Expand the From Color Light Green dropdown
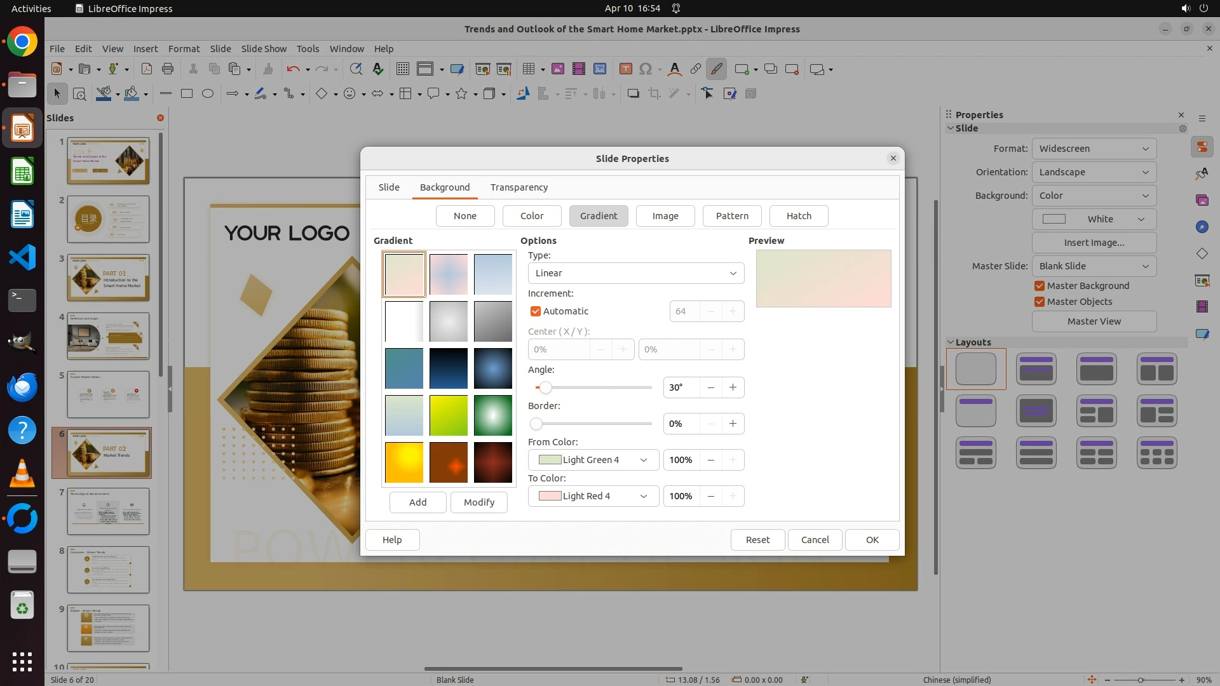Screen dimensions: 1220x686 click(593, 460)
